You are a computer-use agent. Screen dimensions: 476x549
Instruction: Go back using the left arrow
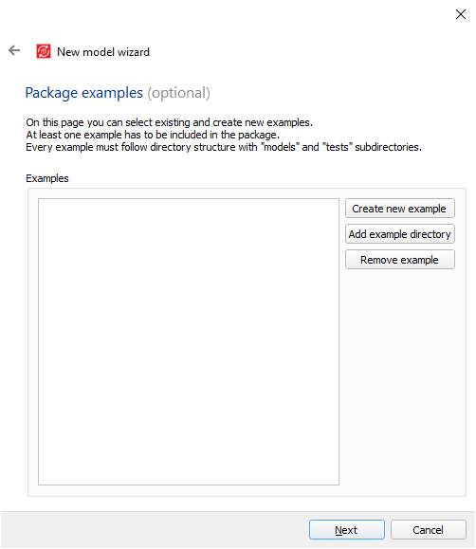point(14,51)
